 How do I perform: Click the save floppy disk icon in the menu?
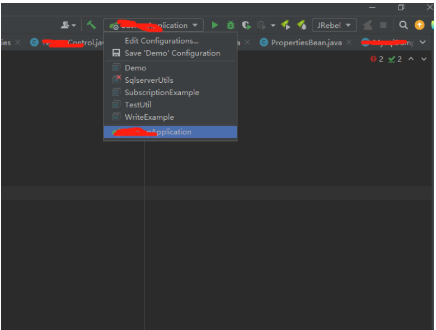(x=116, y=53)
